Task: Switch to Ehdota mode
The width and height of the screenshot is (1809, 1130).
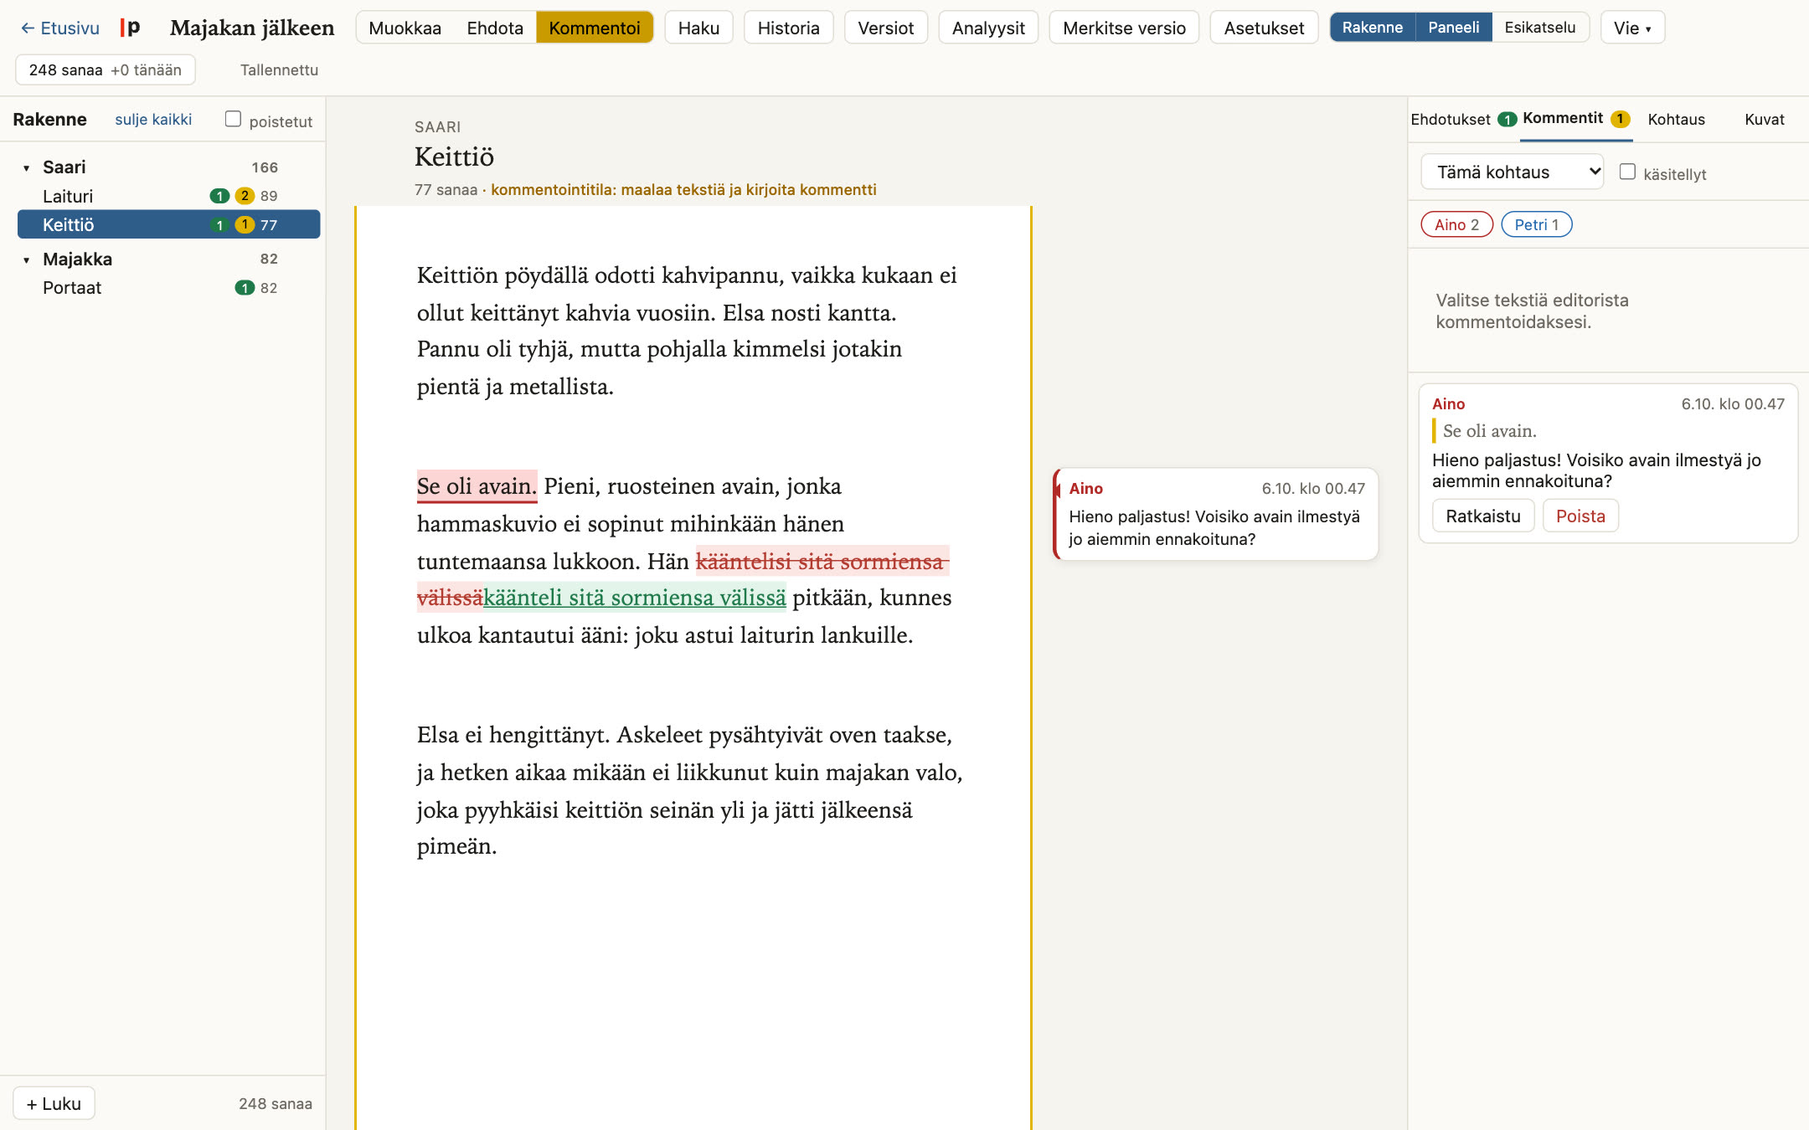Action: coord(495,28)
